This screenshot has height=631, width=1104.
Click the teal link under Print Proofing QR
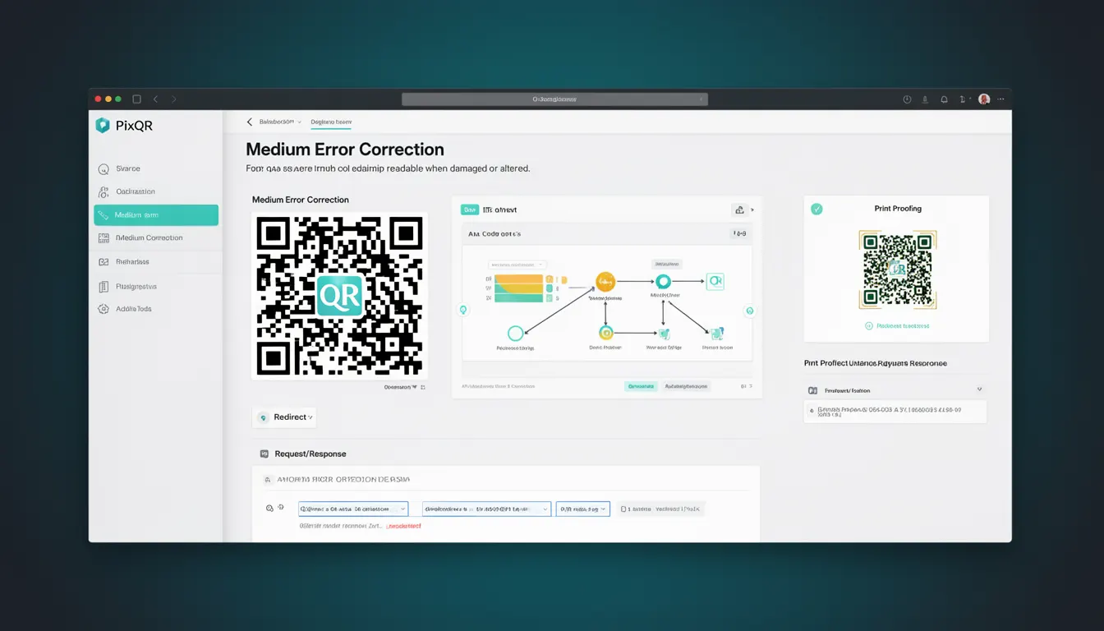(x=897, y=326)
